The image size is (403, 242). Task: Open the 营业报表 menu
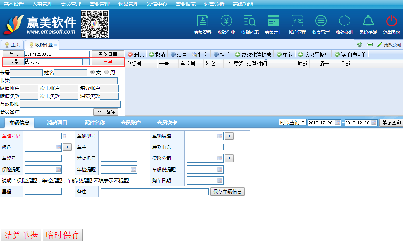point(186,4)
